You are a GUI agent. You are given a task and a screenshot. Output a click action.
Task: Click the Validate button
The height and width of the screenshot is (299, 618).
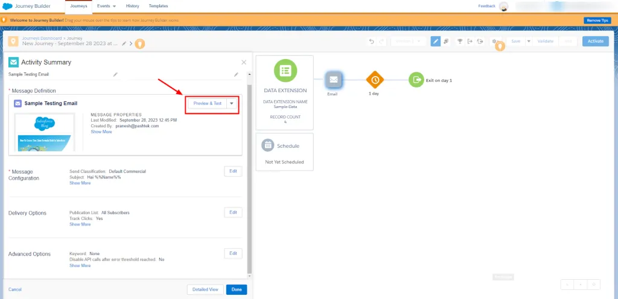pos(546,42)
